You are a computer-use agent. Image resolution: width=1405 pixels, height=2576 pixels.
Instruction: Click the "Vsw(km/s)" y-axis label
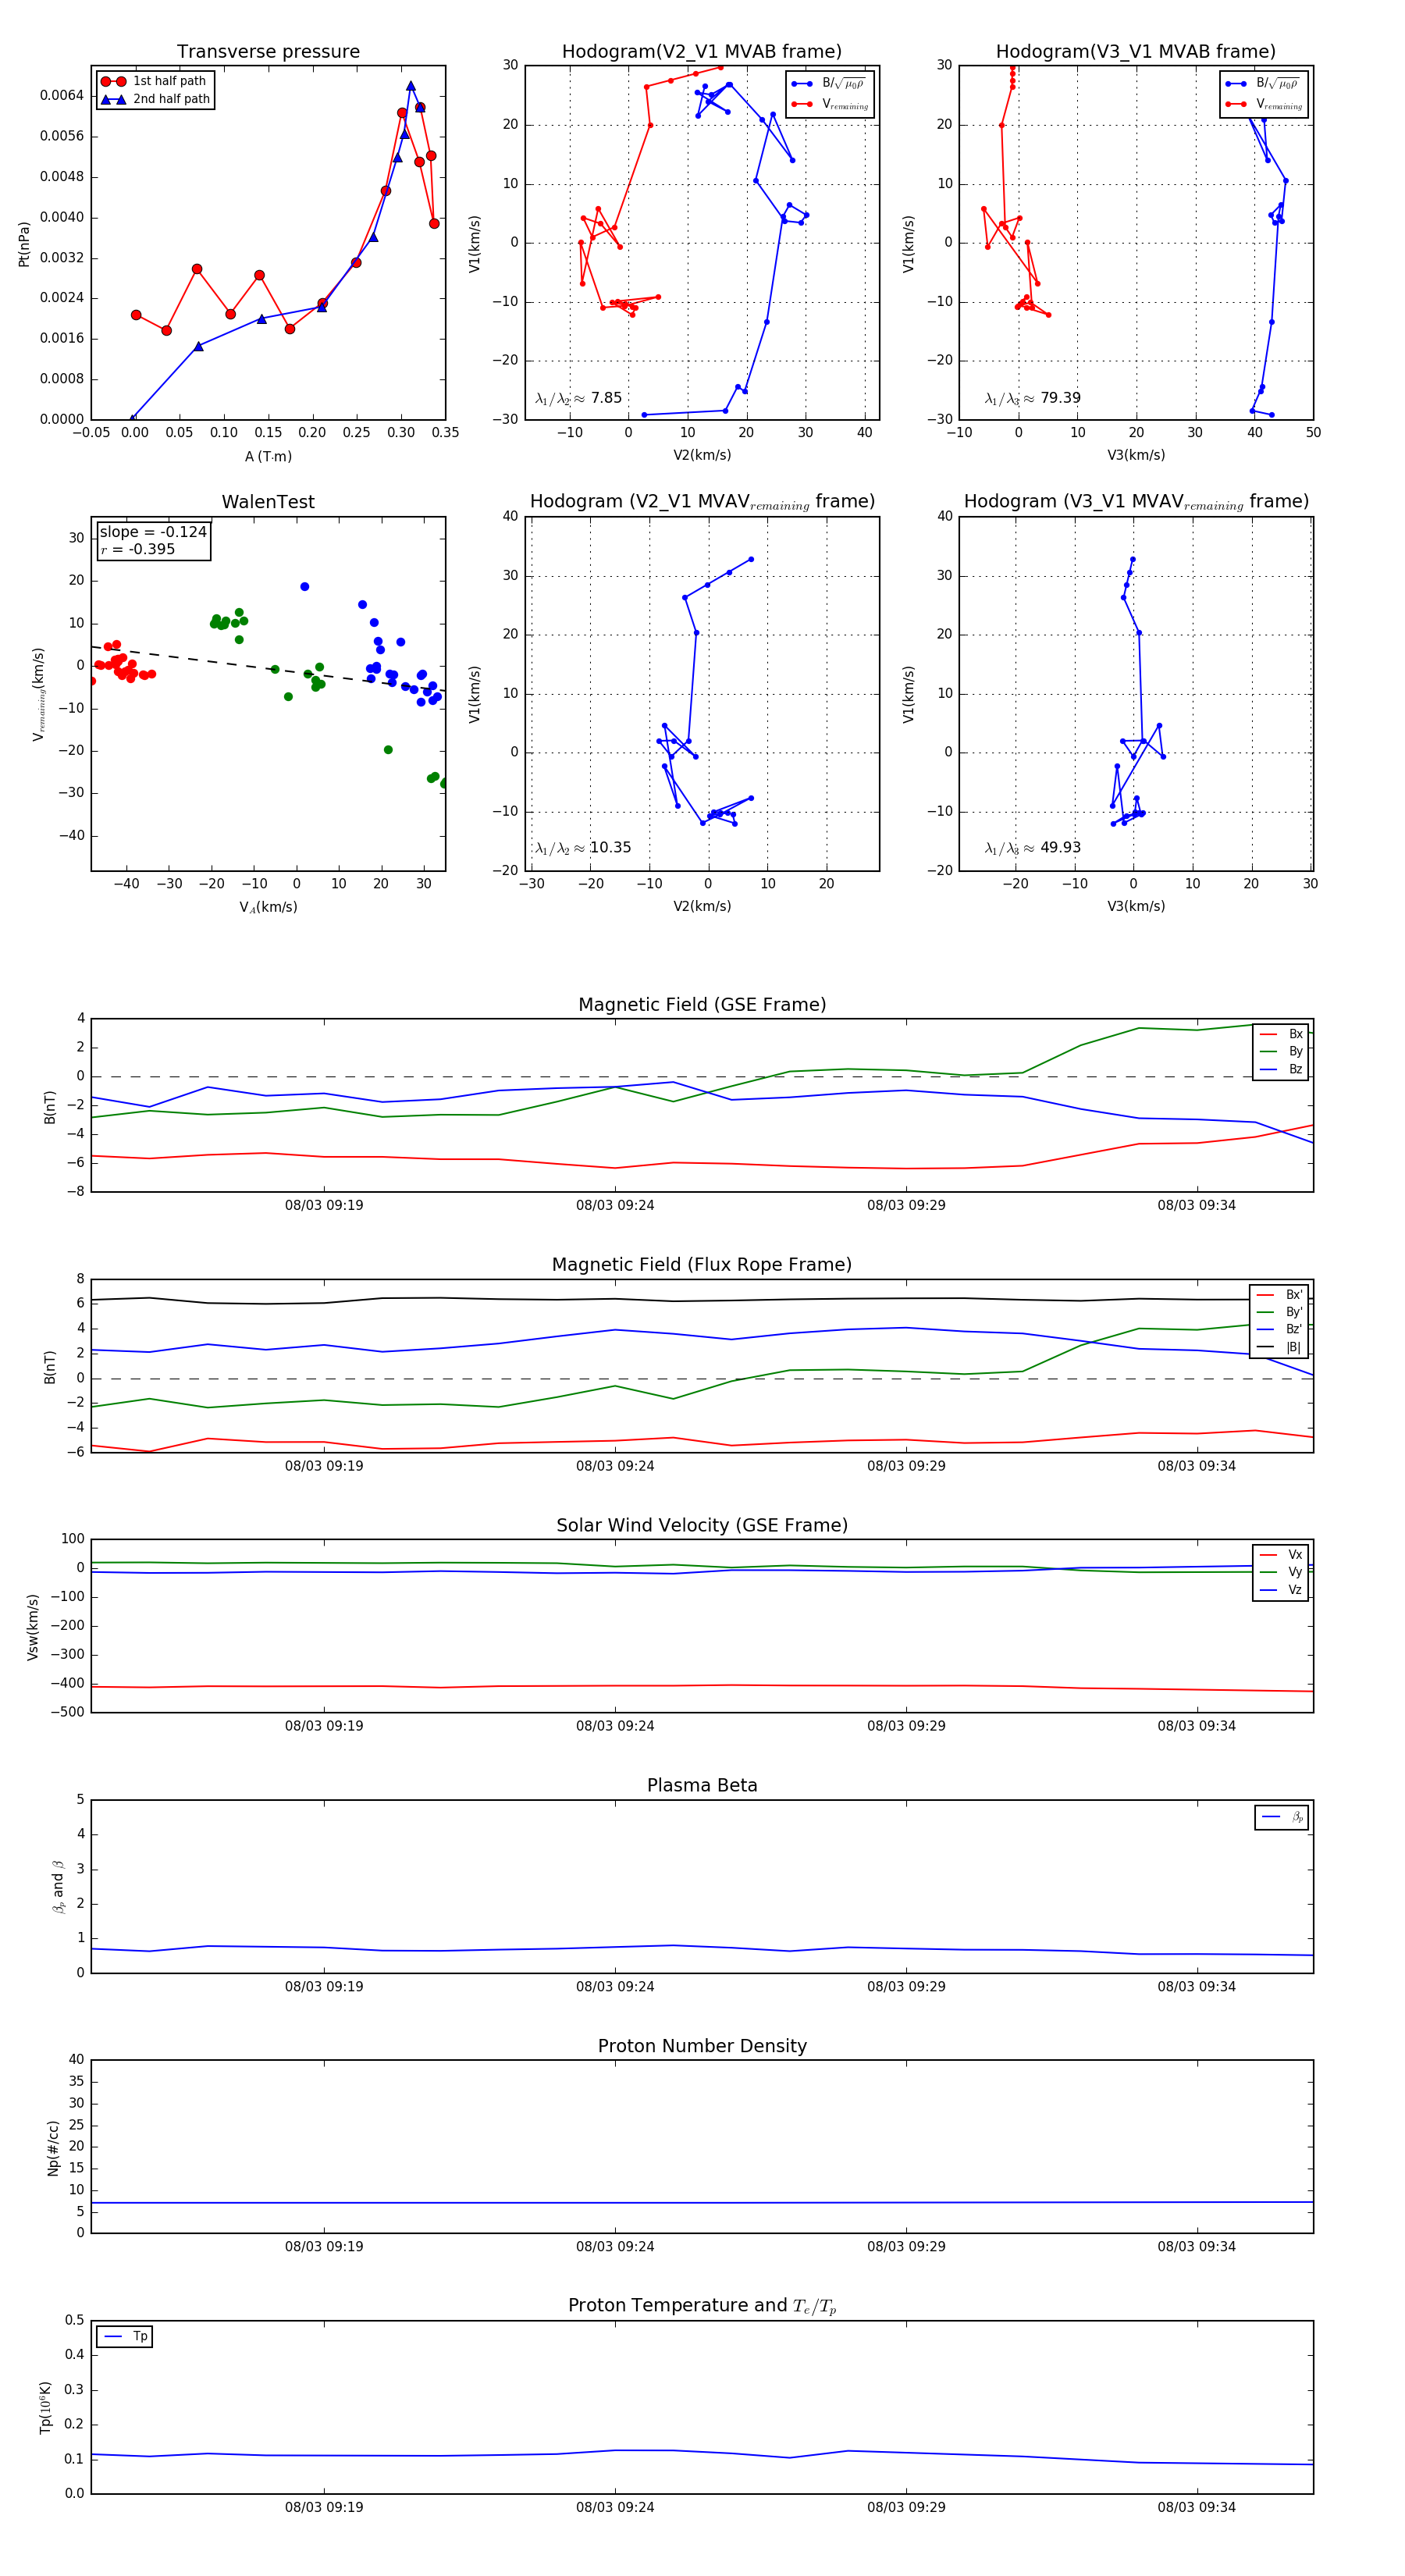[33, 1626]
